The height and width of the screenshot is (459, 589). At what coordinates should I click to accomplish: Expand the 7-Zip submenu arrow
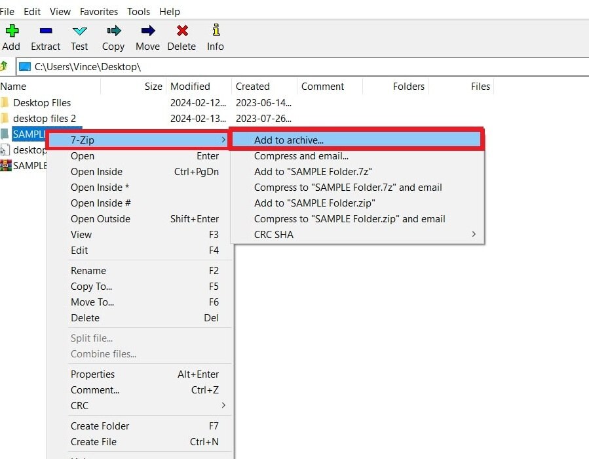[x=223, y=140]
